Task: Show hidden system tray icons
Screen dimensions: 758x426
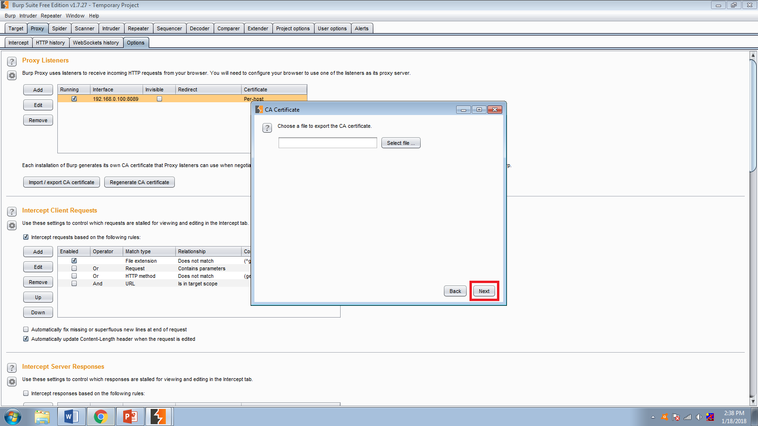Action: coord(653,417)
